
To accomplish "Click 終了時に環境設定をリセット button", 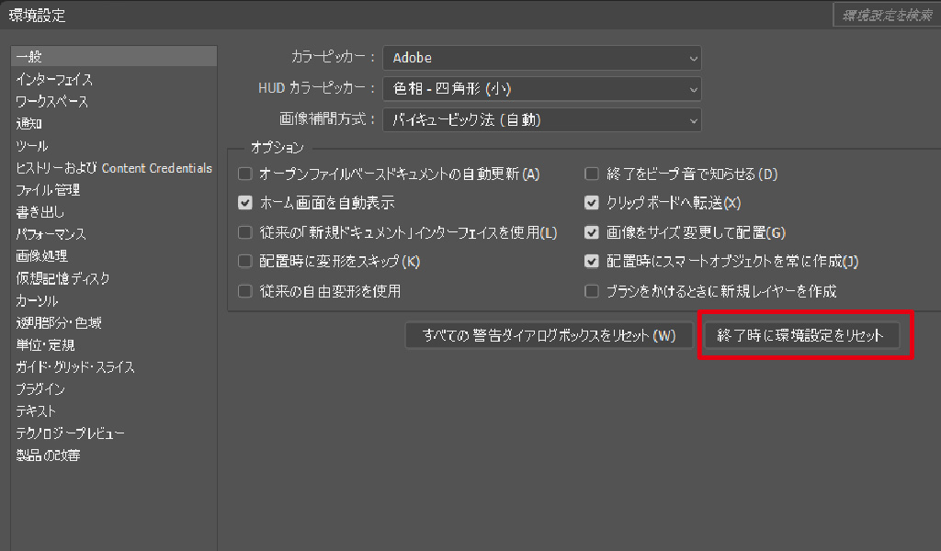I will 799,335.
